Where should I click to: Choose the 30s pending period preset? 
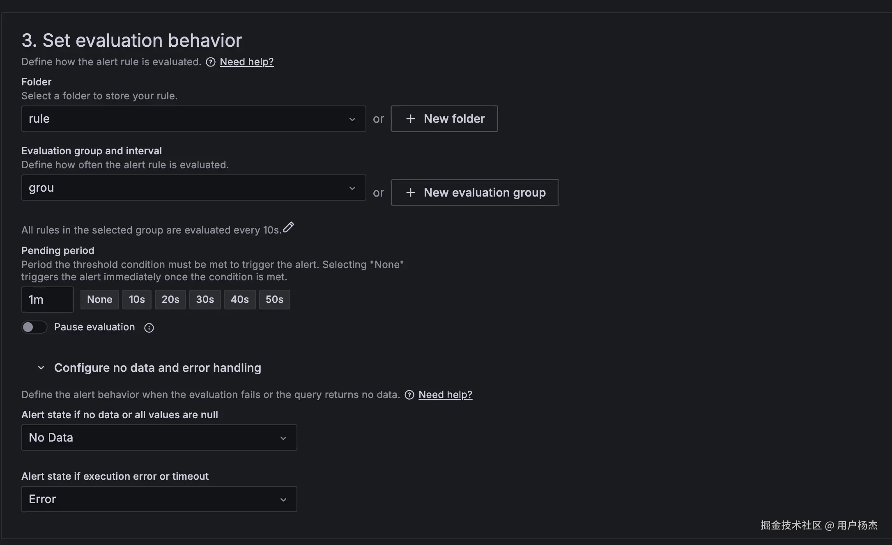click(205, 300)
